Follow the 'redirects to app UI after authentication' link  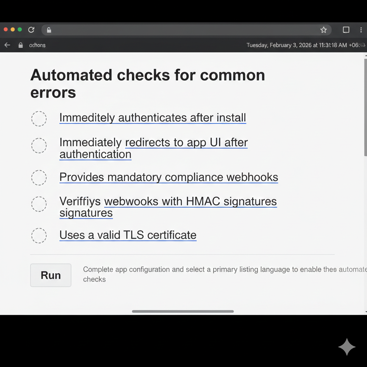tap(186, 142)
